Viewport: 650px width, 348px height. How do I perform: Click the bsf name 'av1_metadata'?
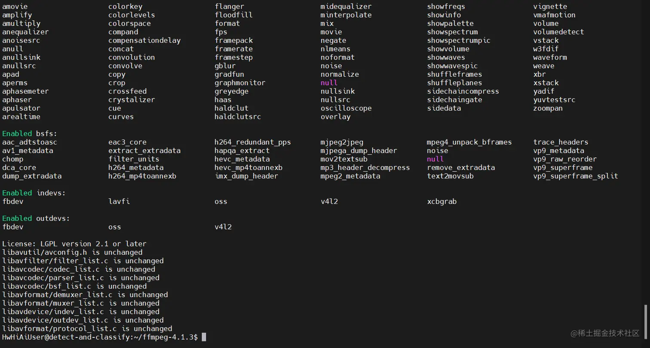coord(28,151)
